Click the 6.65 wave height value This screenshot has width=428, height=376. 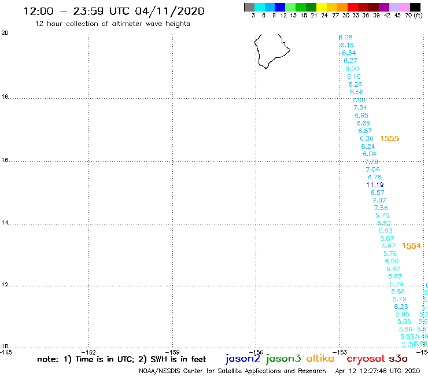click(x=363, y=123)
